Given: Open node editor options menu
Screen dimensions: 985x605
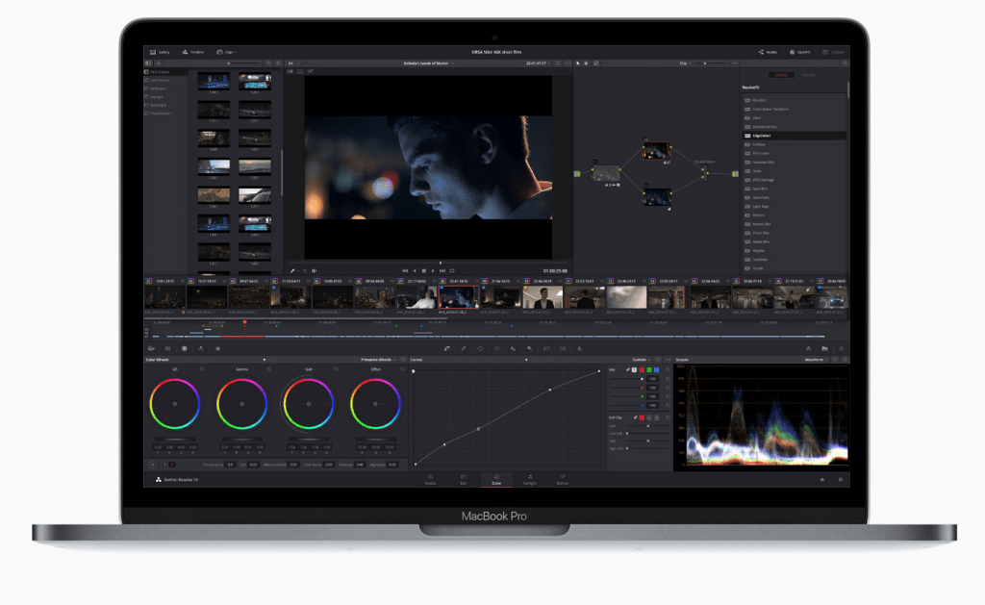Looking at the screenshot, I should tap(734, 63).
